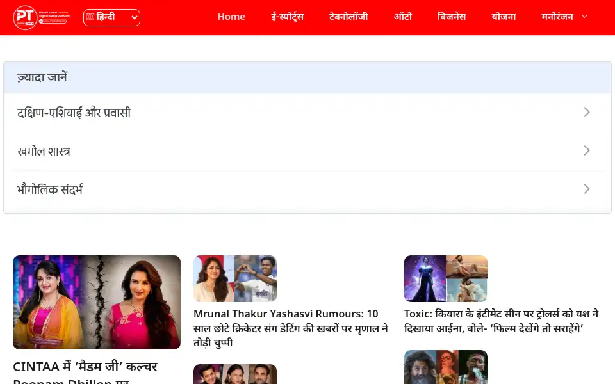This screenshot has height=384, width=615.
Task: Open Mrunal Thakur article thumbnail
Action: click(x=235, y=278)
